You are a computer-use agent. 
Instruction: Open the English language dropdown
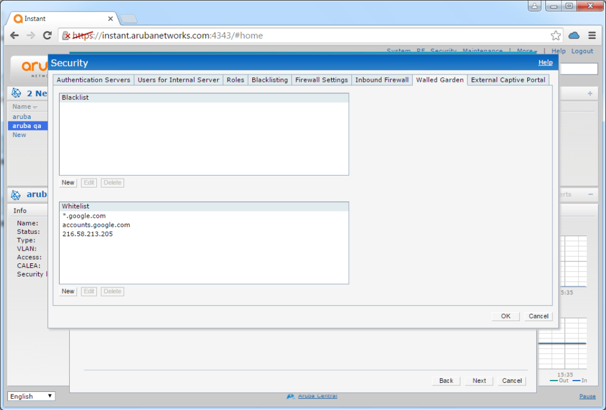tap(30, 396)
